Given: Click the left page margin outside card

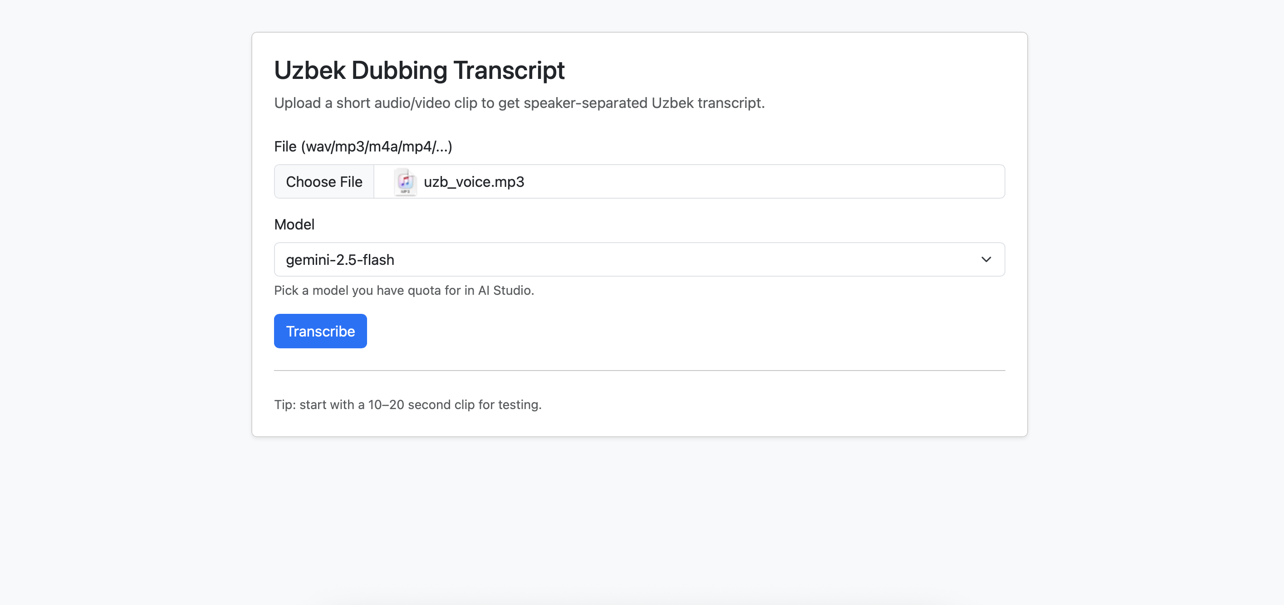Looking at the screenshot, I should 125,249.
